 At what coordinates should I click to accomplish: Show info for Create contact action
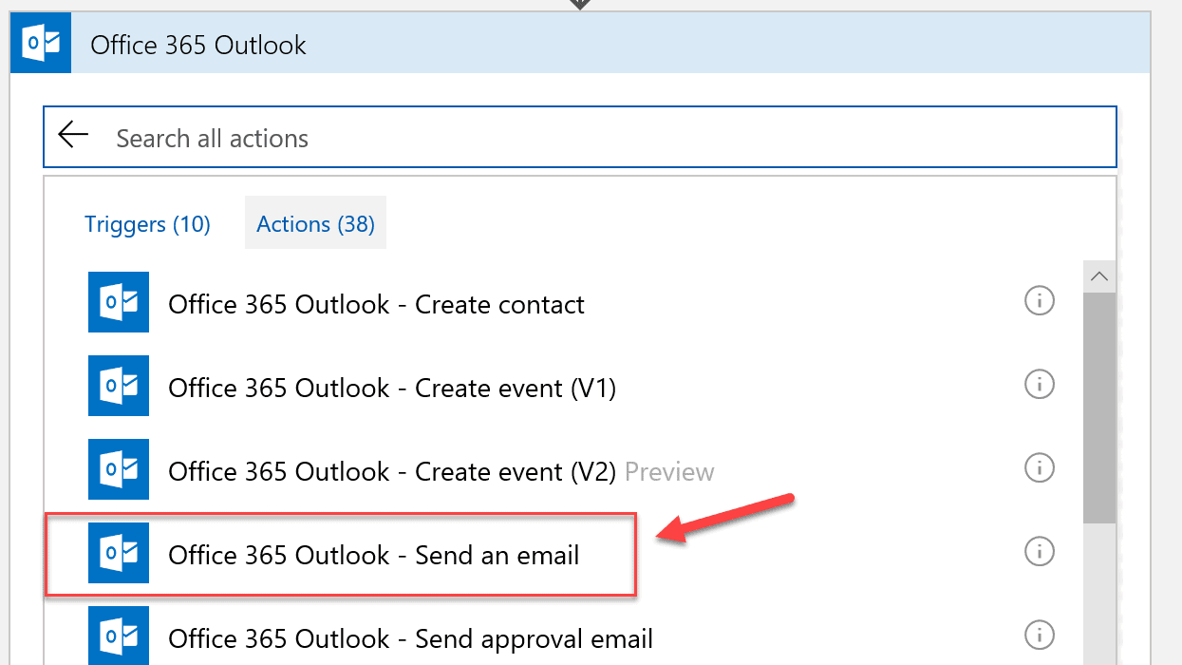point(1040,301)
